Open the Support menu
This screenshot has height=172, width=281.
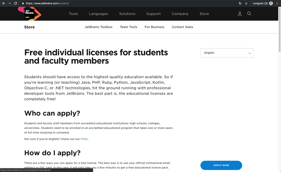pyautogui.click(x=154, y=14)
